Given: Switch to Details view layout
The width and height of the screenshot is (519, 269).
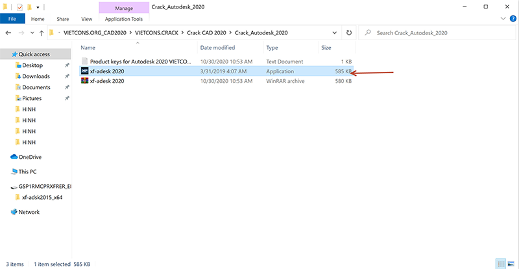Looking at the screenshot, I should click(501, 264).
